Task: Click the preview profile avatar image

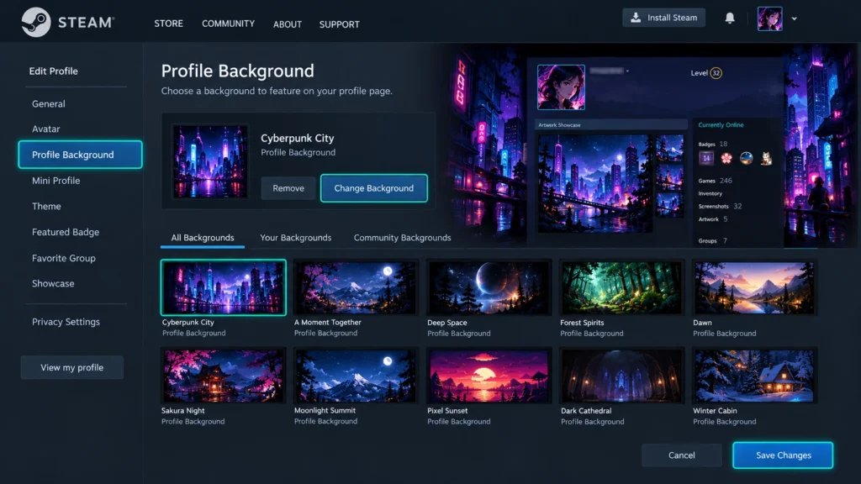Action: coord(561,87)
